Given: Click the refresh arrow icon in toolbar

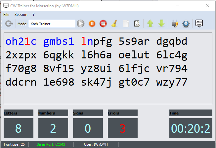Looking at the screenshot, I should 9,24.
